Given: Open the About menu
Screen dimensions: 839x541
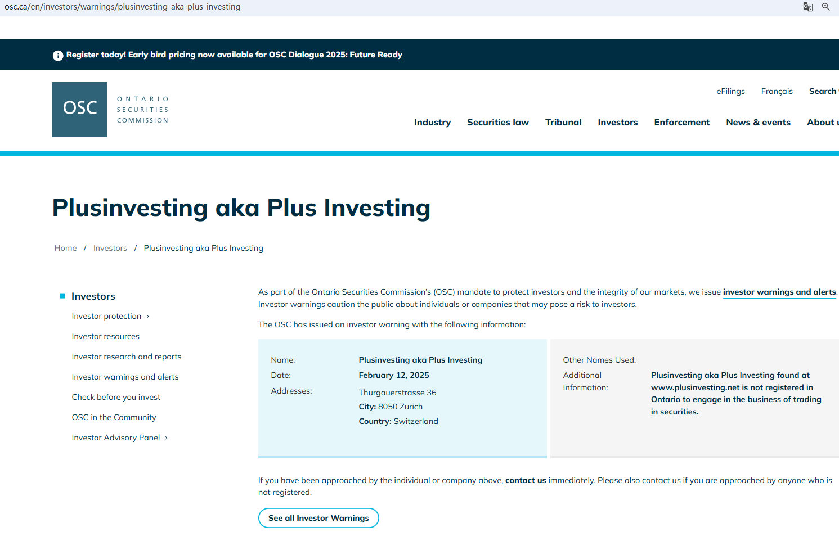Looking at the screenshot, I should (x=823, y=123).
